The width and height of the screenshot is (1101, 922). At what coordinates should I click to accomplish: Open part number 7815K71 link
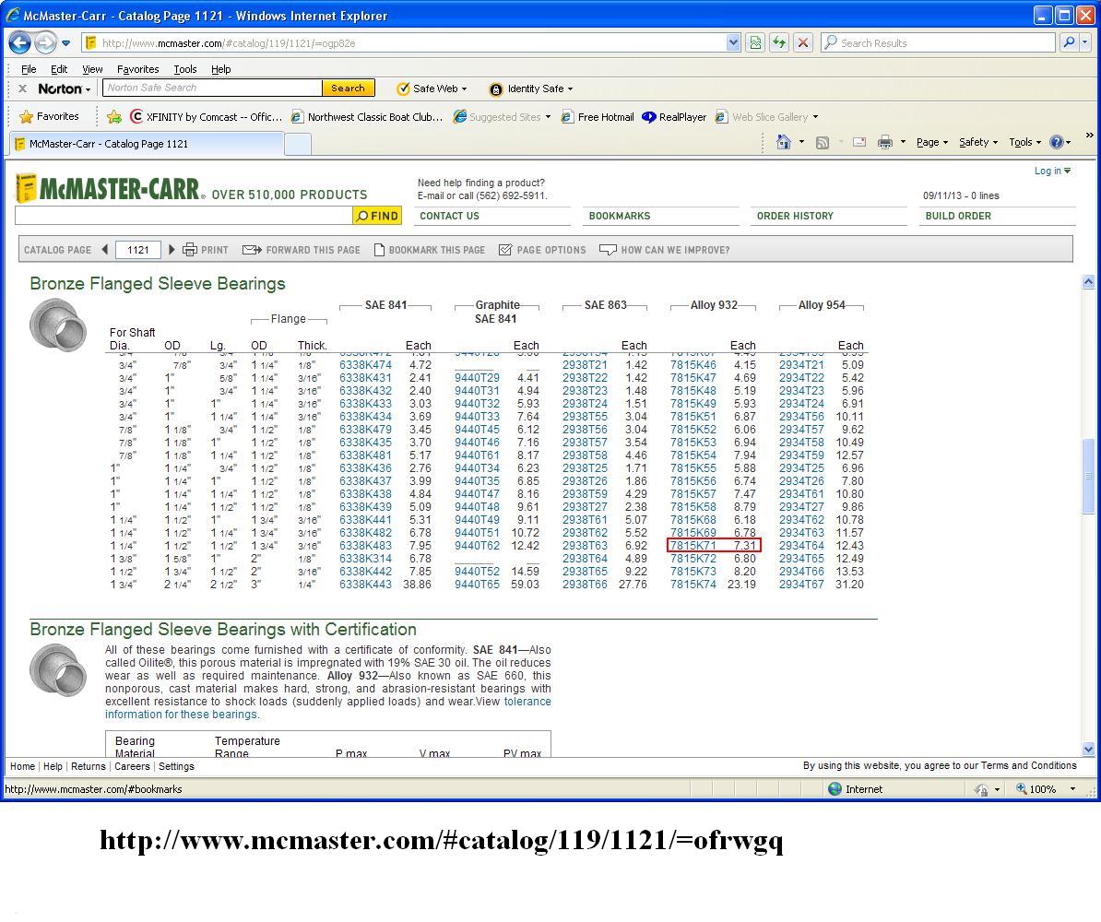click(x=693, y=546)
